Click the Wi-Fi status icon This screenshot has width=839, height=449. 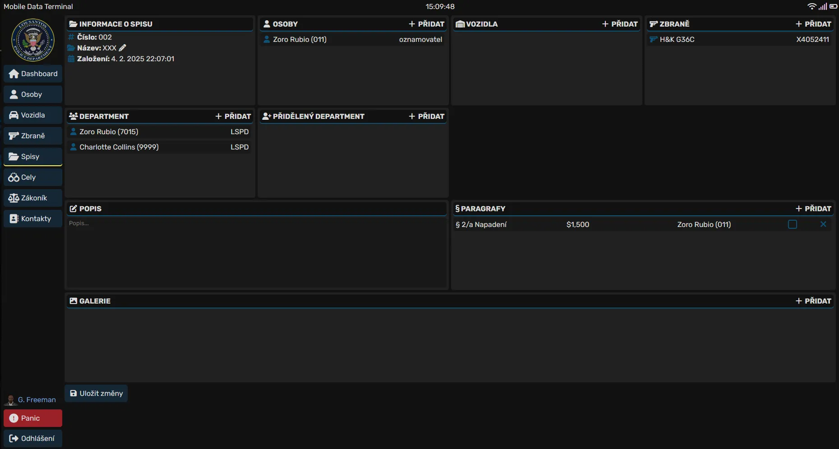coord(812,6)
